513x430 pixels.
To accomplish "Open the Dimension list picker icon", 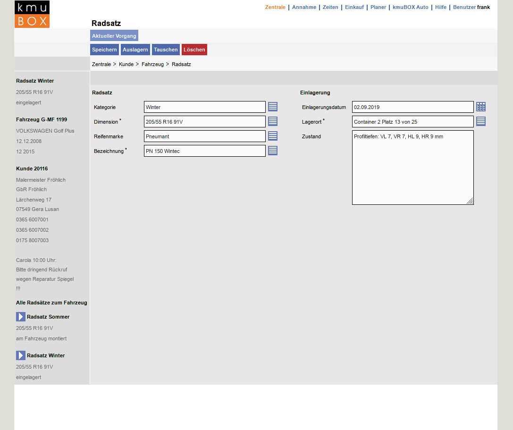I will (x=273, y=121).
